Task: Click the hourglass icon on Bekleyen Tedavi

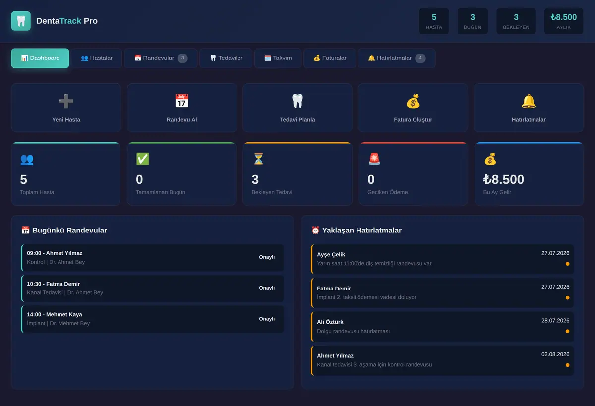Action: point(258,159)
